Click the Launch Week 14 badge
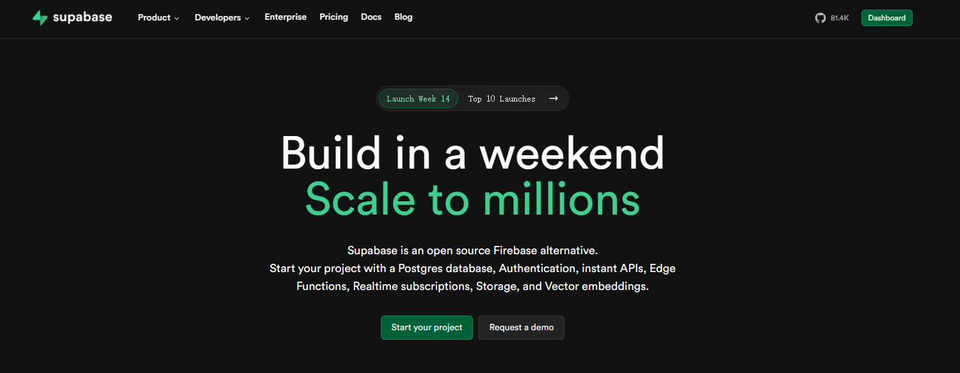Screen dimensions: 960x373 (419, 98)
